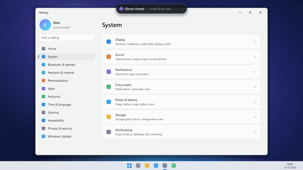This screenshot has width=303, height=170.
Task: Click the Alex account name
Action: [x=57, y=23]
